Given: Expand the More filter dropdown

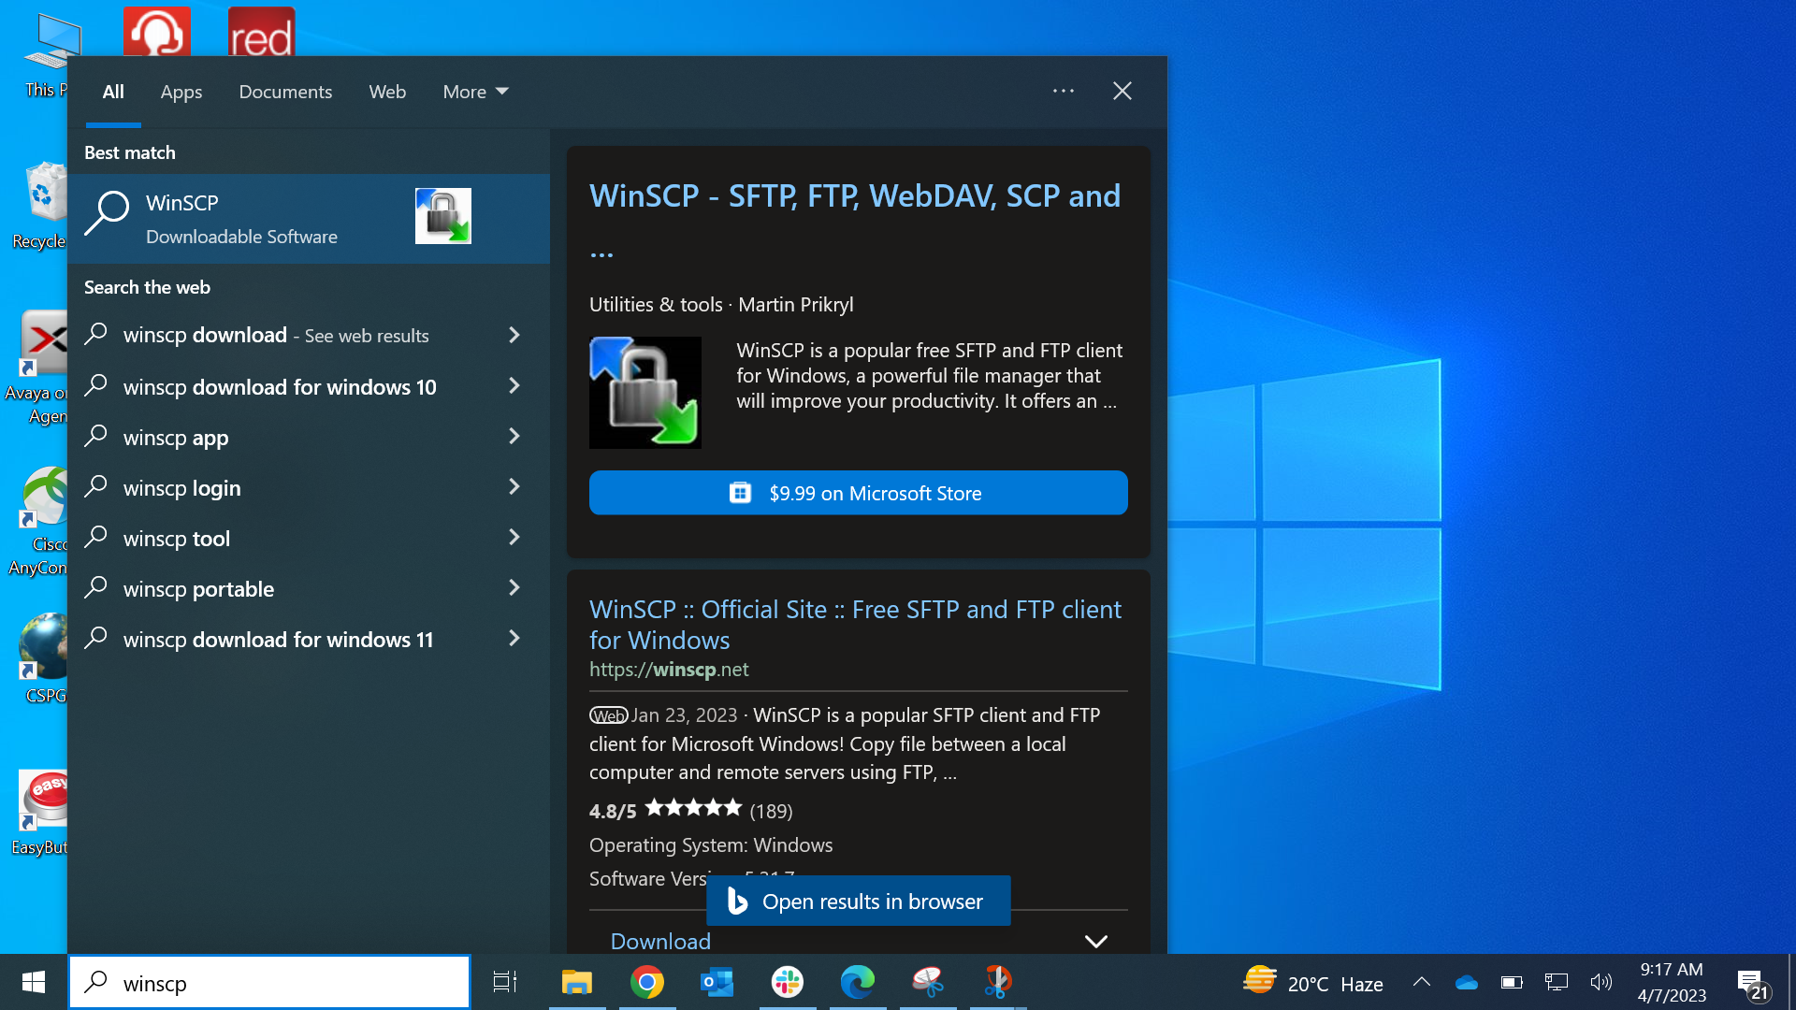Looking at the screenshot, I should coord(475,92).
